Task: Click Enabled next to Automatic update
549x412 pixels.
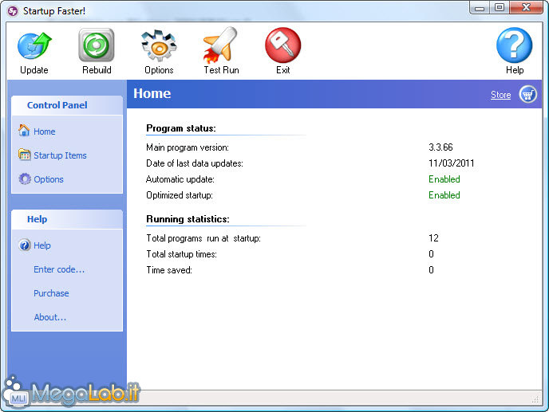Action: coord(444,179)
